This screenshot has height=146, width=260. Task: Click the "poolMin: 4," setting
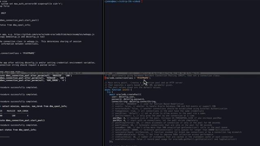(119, 120)
